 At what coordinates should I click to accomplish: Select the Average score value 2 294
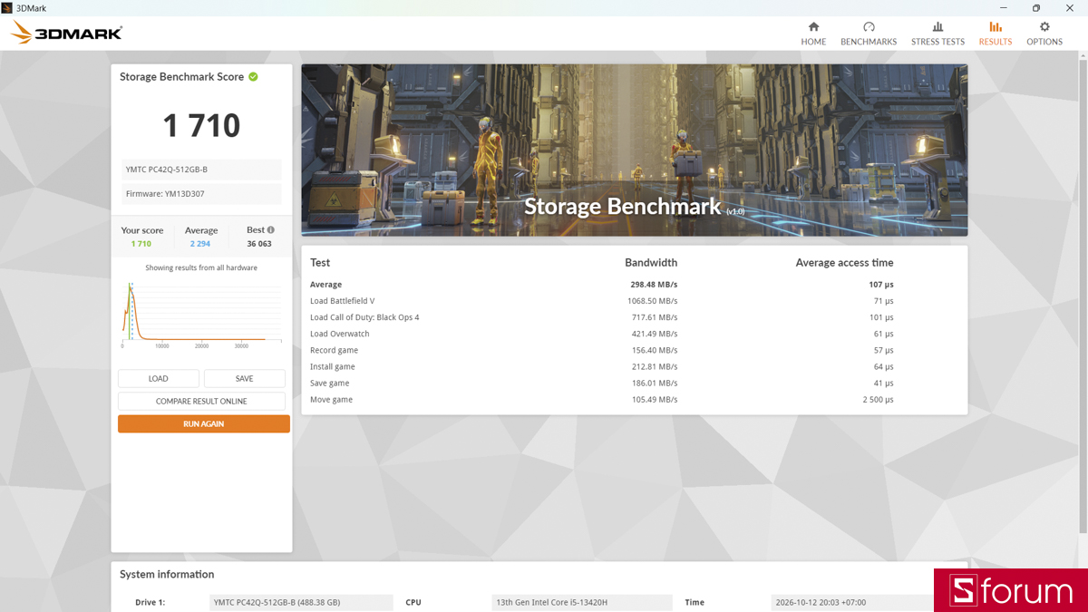click(x=200, y=244)
